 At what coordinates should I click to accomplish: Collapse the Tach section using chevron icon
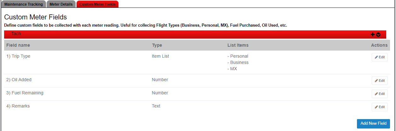point(378,34)
